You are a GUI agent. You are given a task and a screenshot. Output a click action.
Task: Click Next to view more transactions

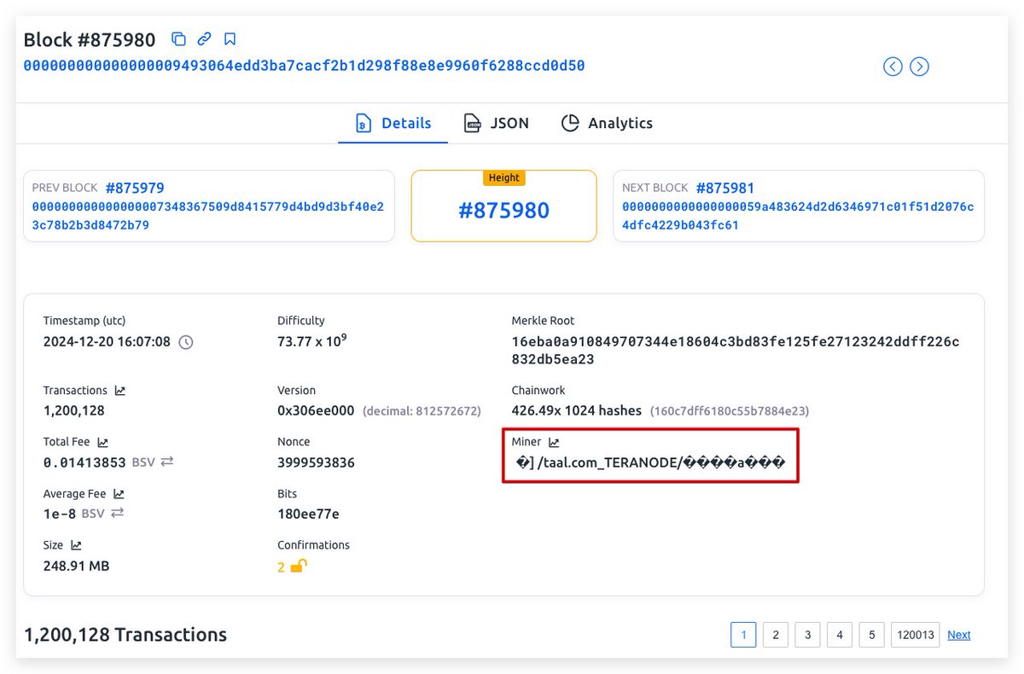pyautogui.click(x=957, y=635)
